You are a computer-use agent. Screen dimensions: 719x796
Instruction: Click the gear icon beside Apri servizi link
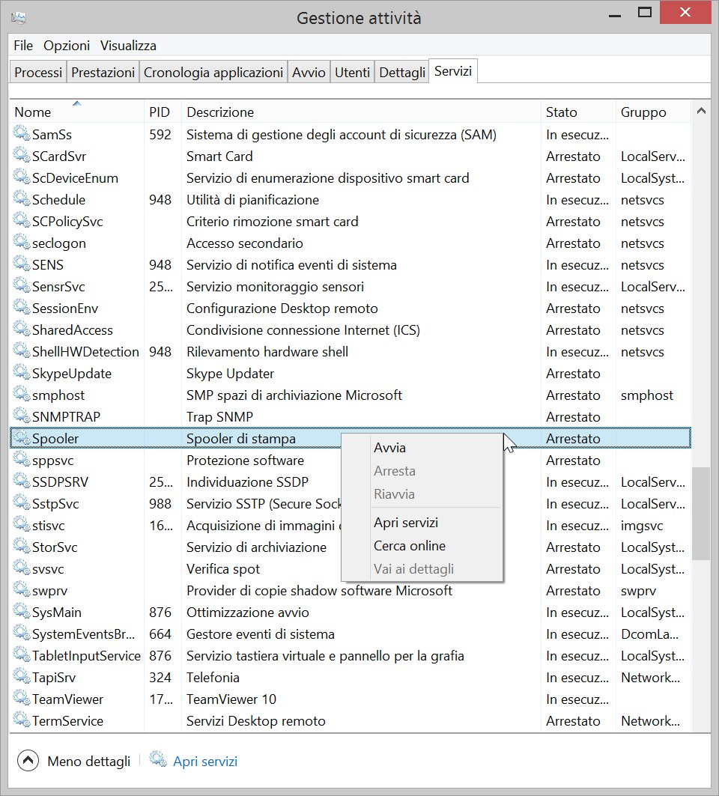pyautogui.click(x=157, y=760)
